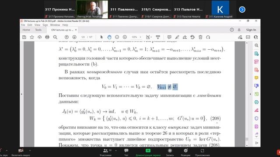This screenshot has height=157, width=280.
Task: Click Демонстрация экрана share screen button
Action: tap(148, 152)
